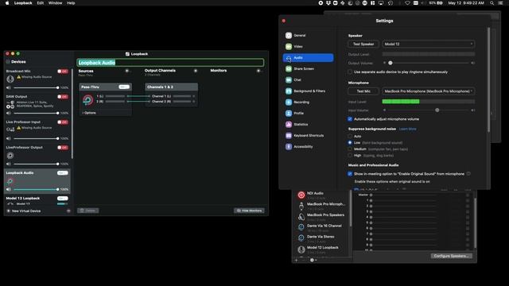Click the Dante Via 16 Channel icon
509x286 pixels.
pos(301,227)
